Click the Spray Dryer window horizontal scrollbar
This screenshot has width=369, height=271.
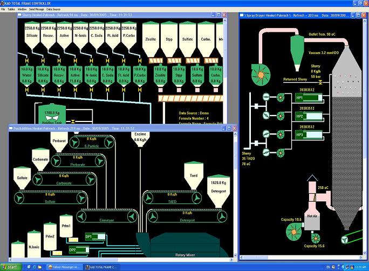point(301,258)
